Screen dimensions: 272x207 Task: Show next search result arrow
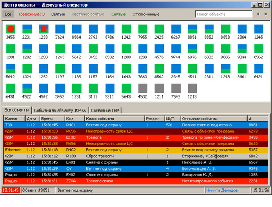click(266, 14)
